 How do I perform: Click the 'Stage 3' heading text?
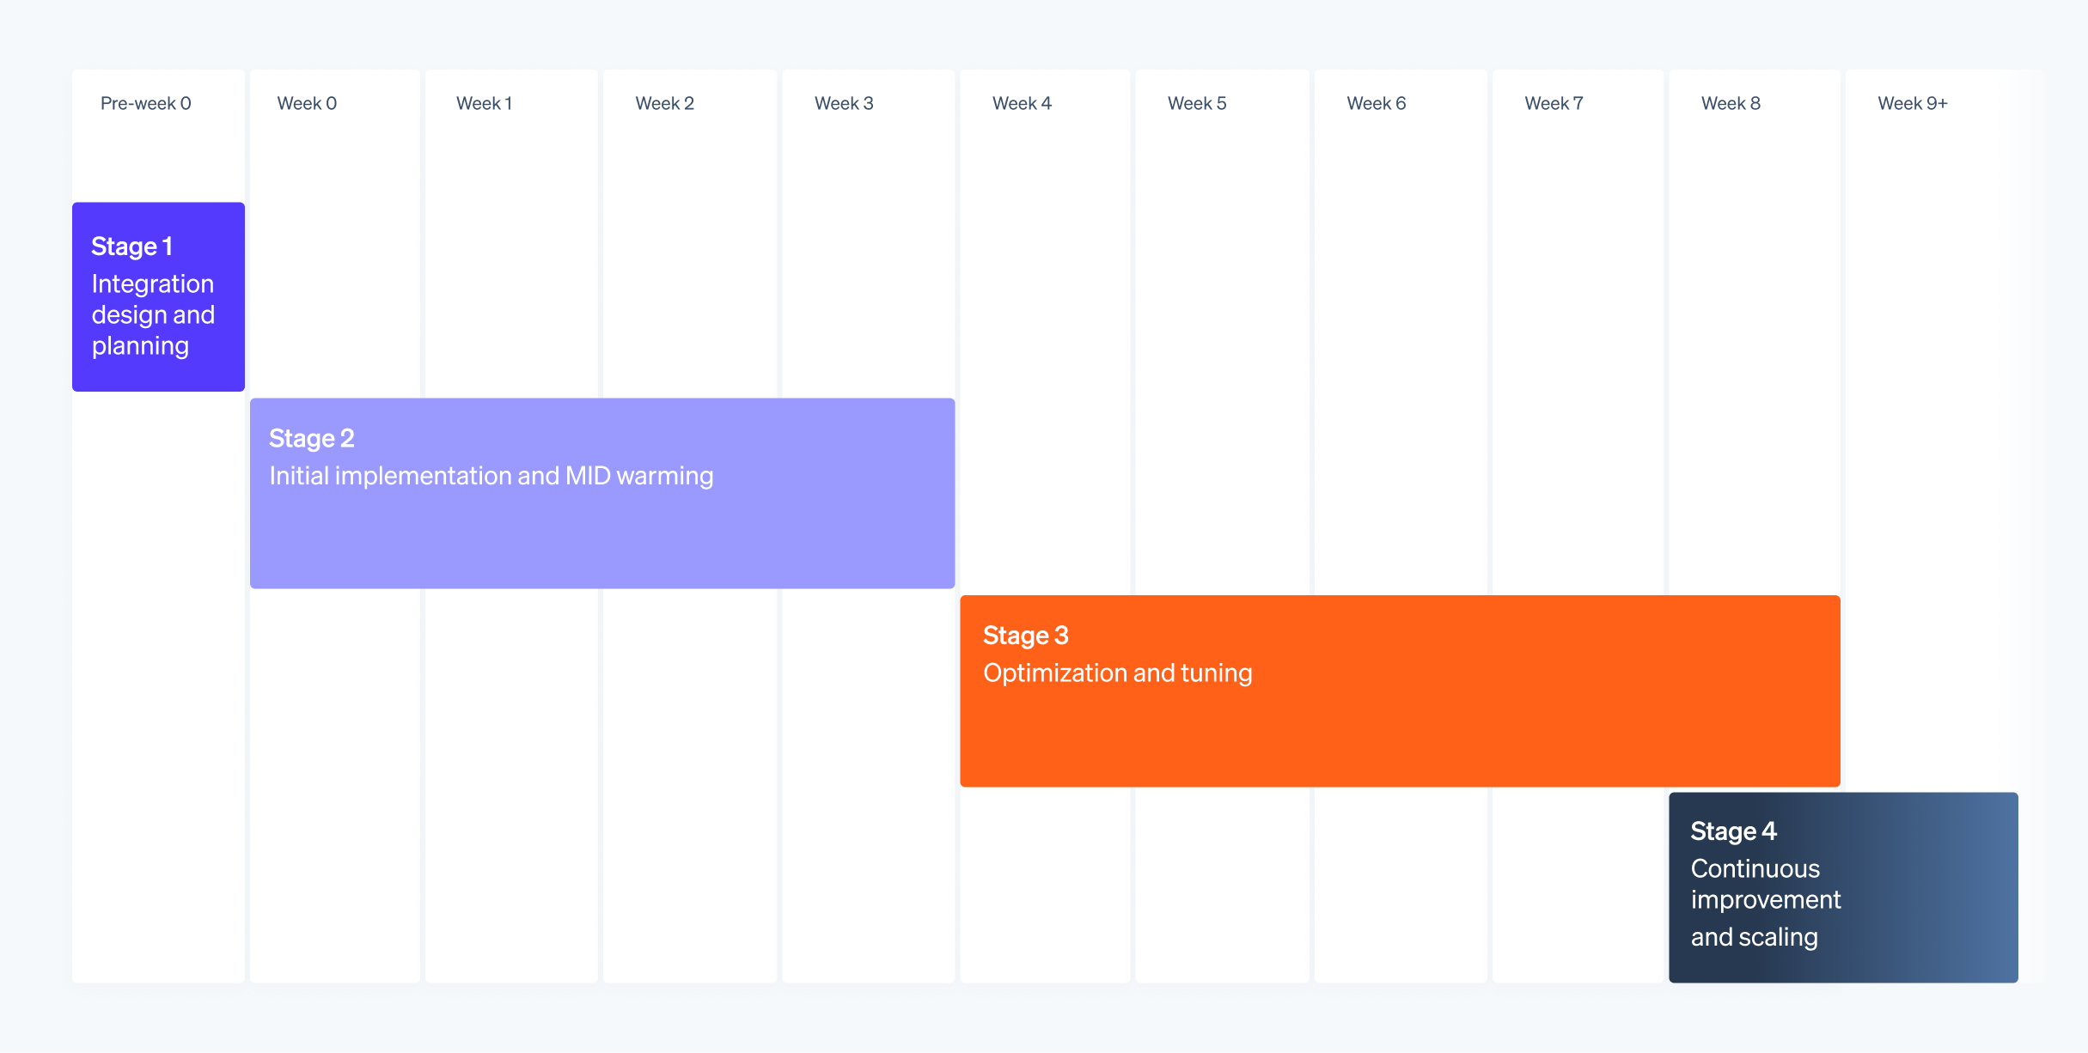[x=1025, y=636]
